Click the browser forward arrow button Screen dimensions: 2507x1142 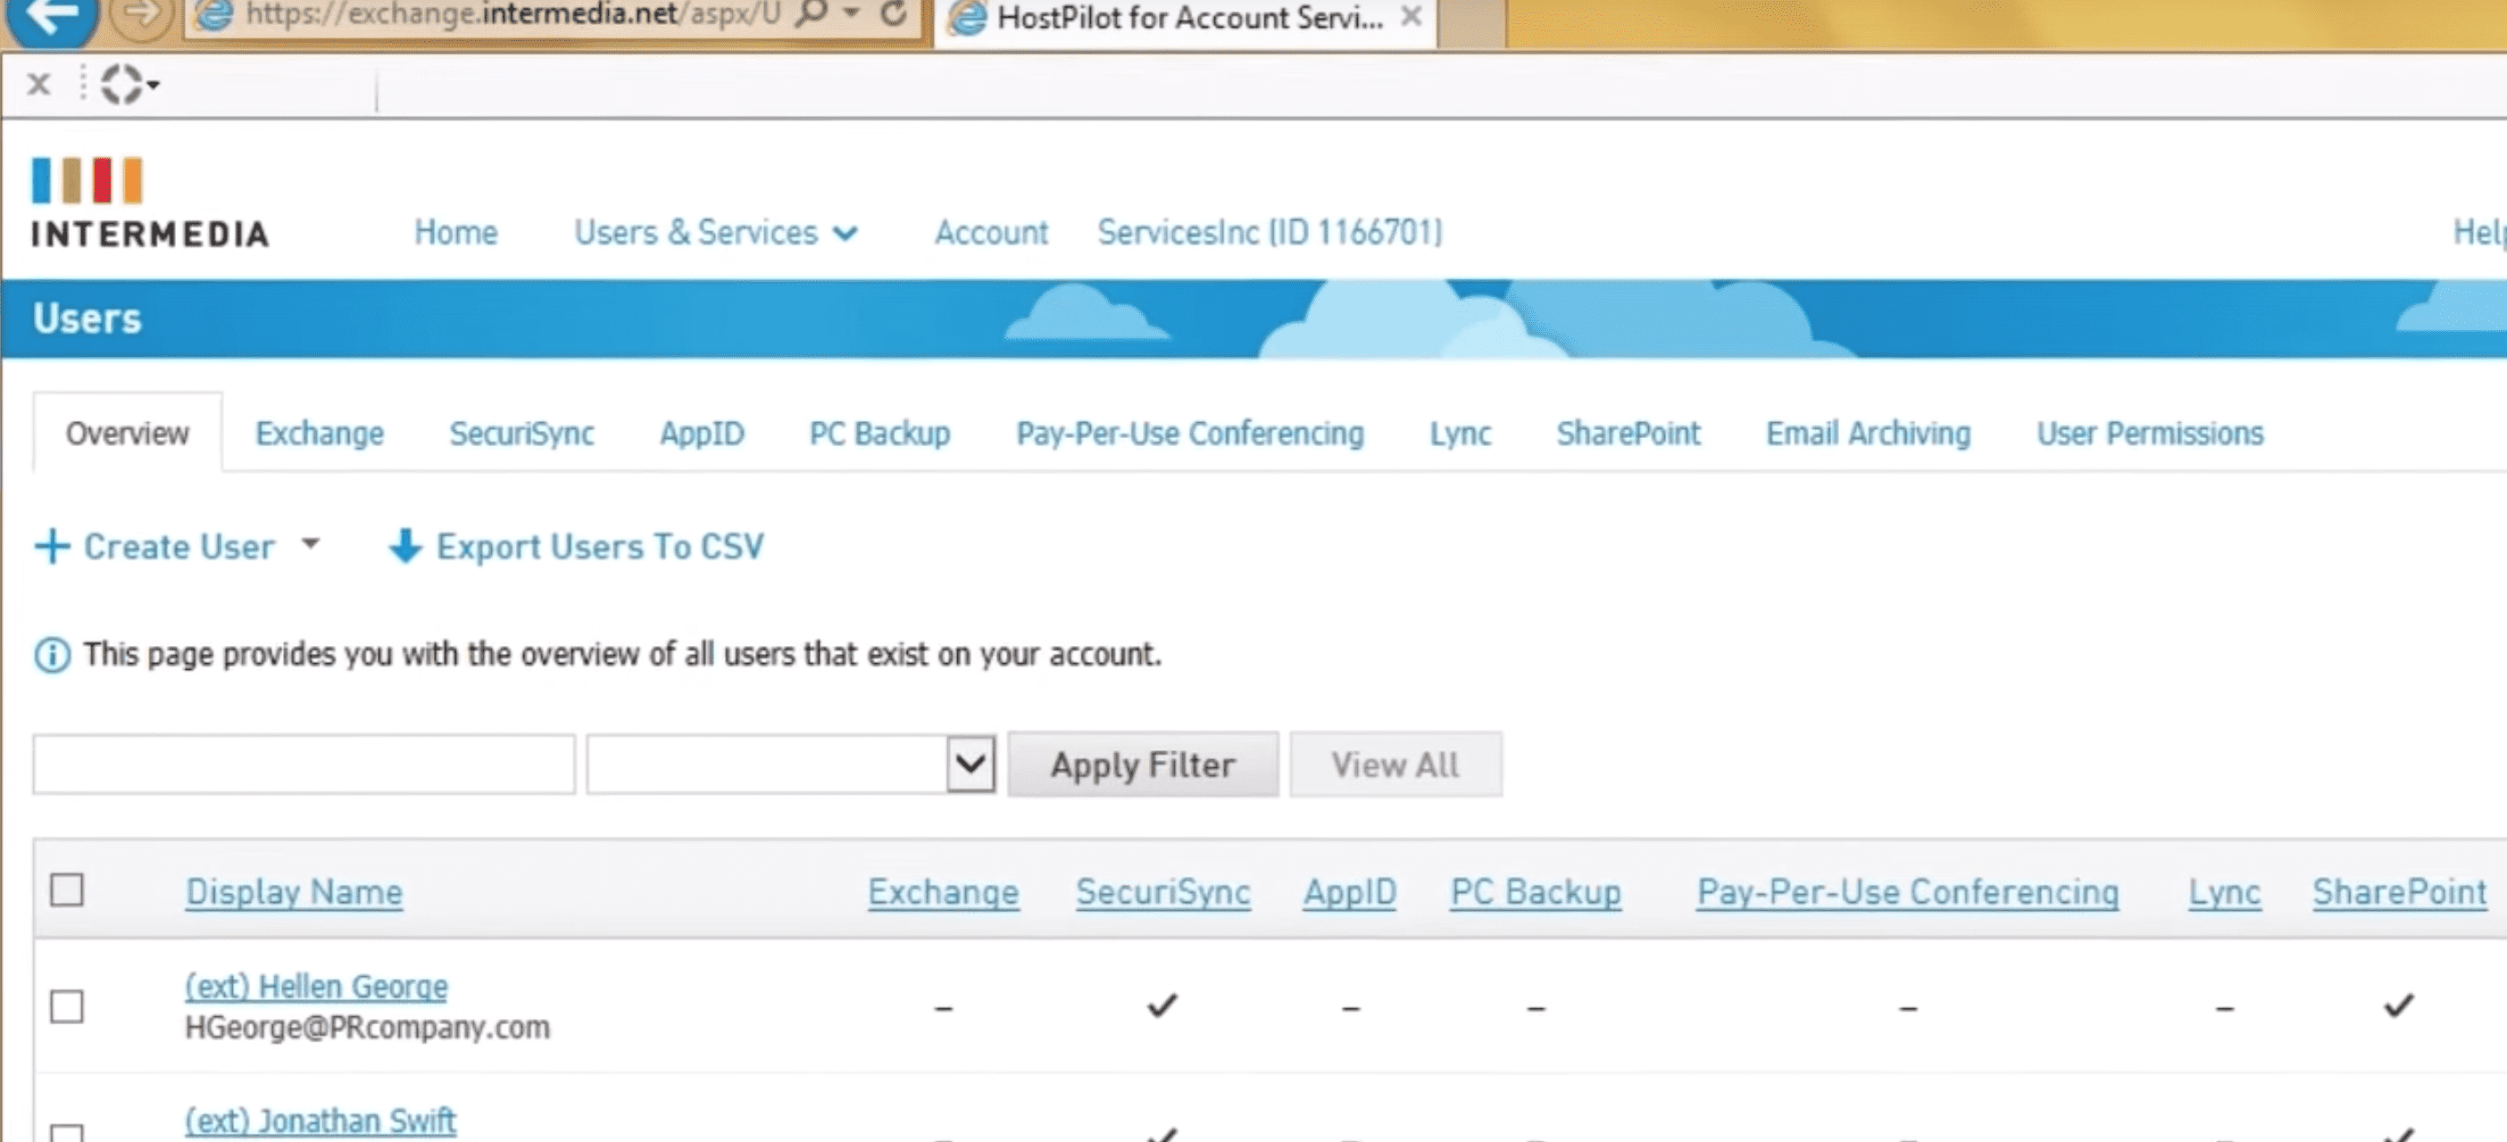click(142, 15)
